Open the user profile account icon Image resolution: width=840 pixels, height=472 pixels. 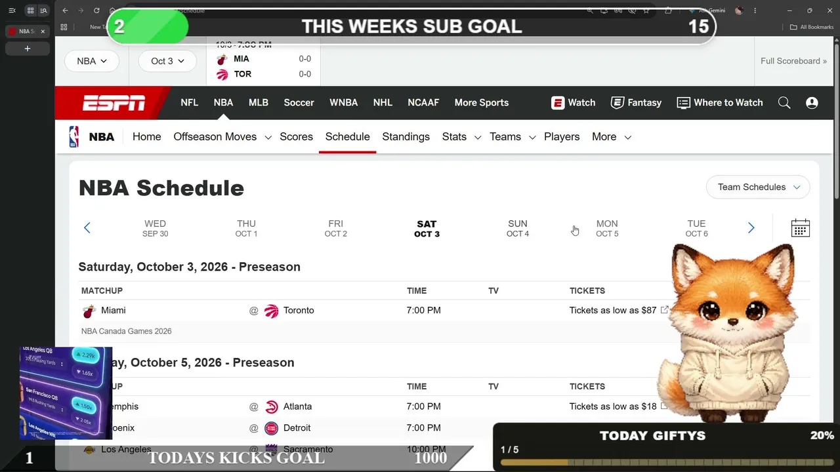[x=812, y=103]
